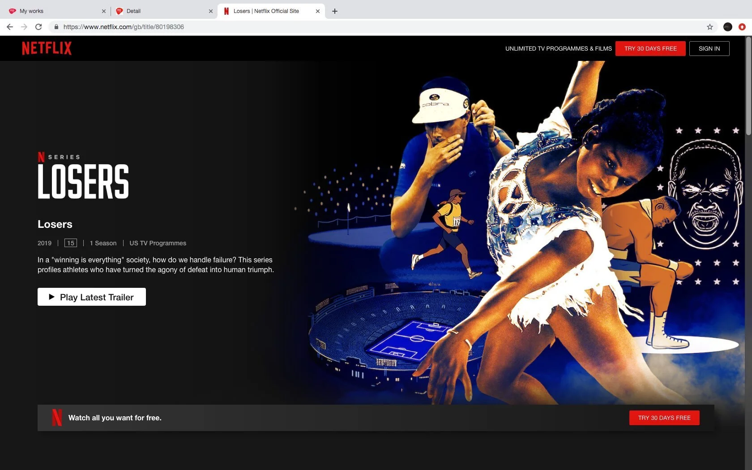Click TRY 30 DAYS FREE in bottom banner

(664, 418)
